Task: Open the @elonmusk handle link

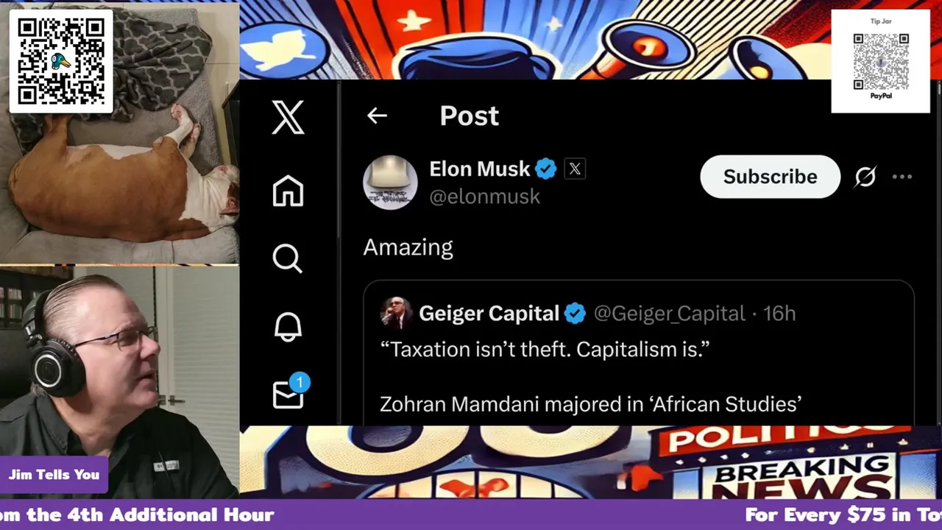Action: pyautogui.click(x=484, y=197)
